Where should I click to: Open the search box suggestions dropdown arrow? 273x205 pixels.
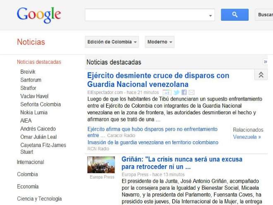[x=211, y=15]
